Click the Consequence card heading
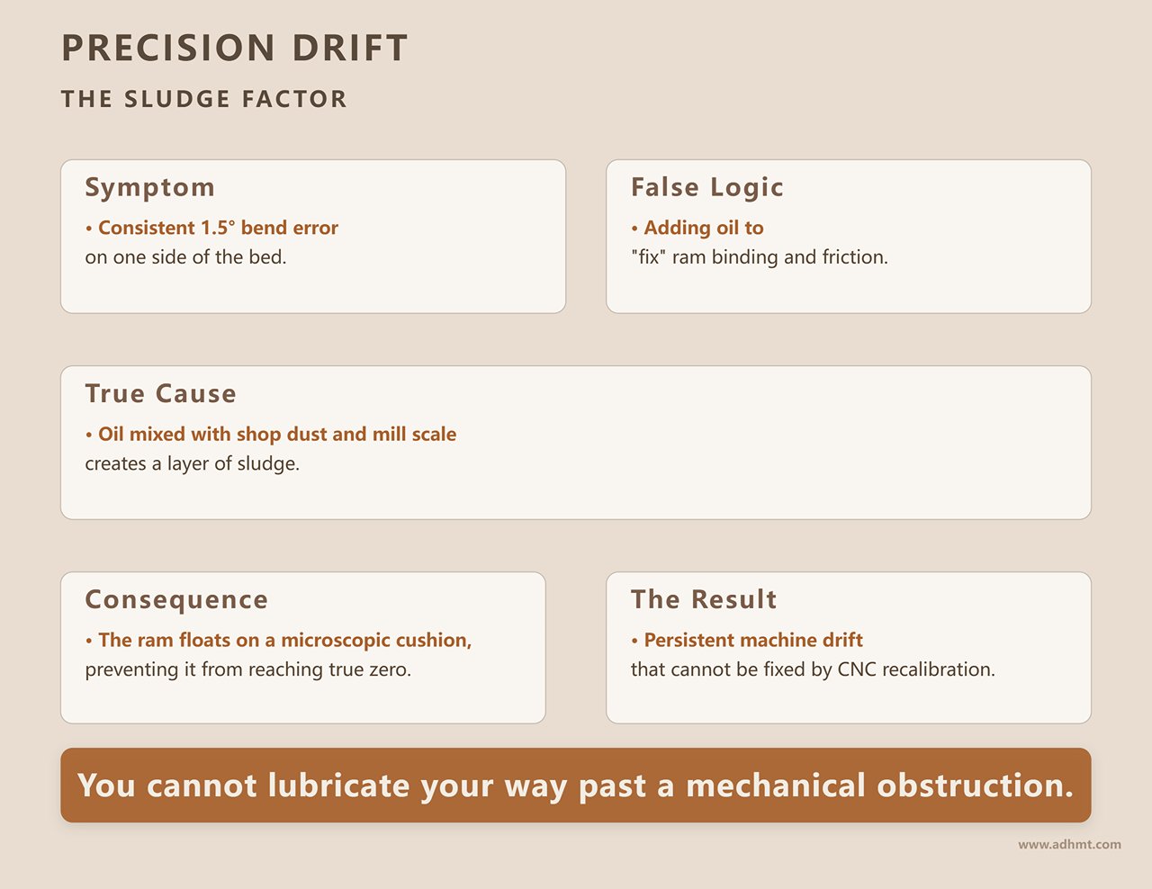1152x889 pixels. point(176,599)
